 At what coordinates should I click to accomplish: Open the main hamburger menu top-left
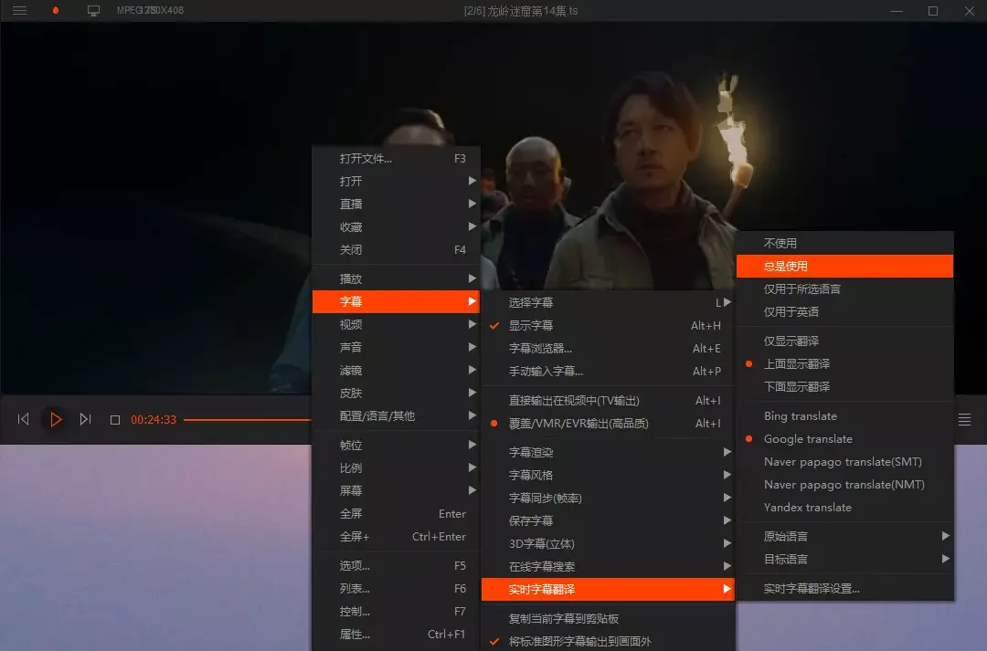[19, 11]
